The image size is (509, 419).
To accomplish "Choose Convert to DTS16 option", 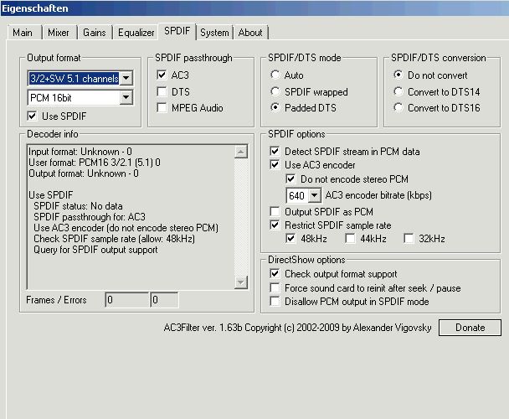I will point(398,108).
